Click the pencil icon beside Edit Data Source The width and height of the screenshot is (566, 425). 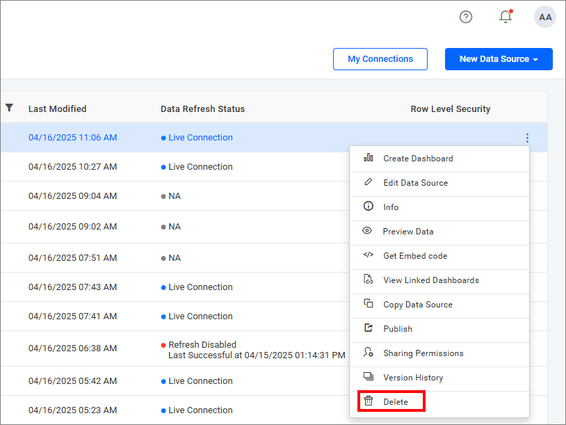click(x=369, y=183)
